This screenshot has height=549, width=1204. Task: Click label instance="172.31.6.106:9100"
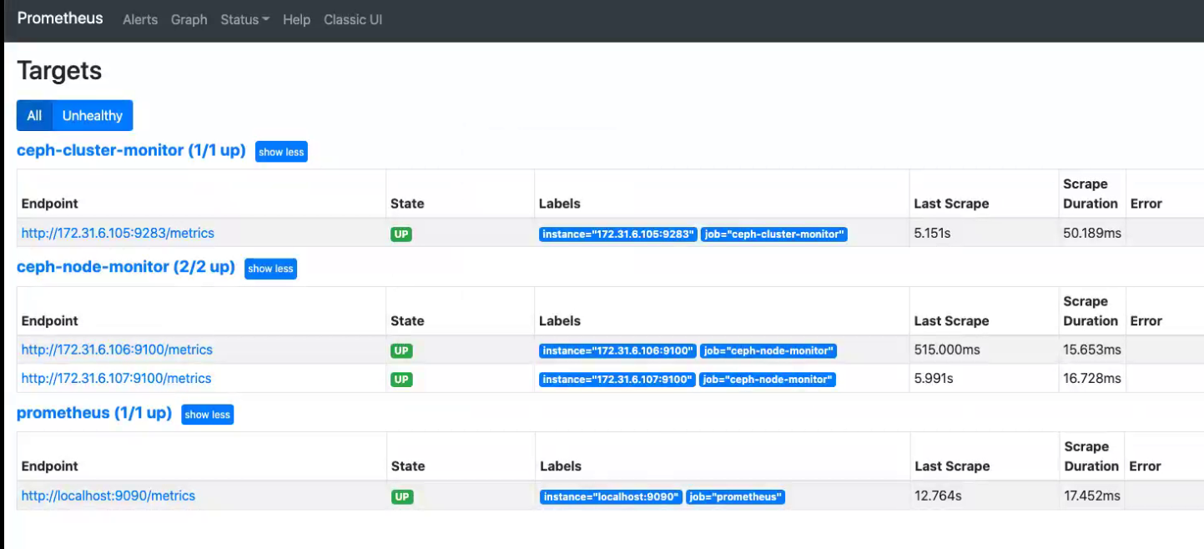pos(617,351)
